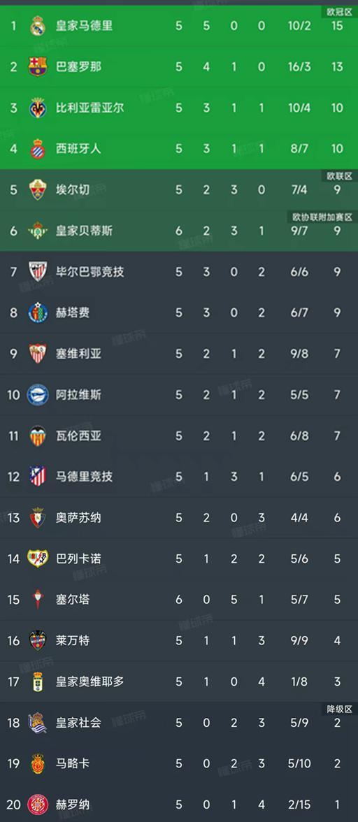
Task: Open the 皇家贝蒂斯 team row
Action: 179,231
